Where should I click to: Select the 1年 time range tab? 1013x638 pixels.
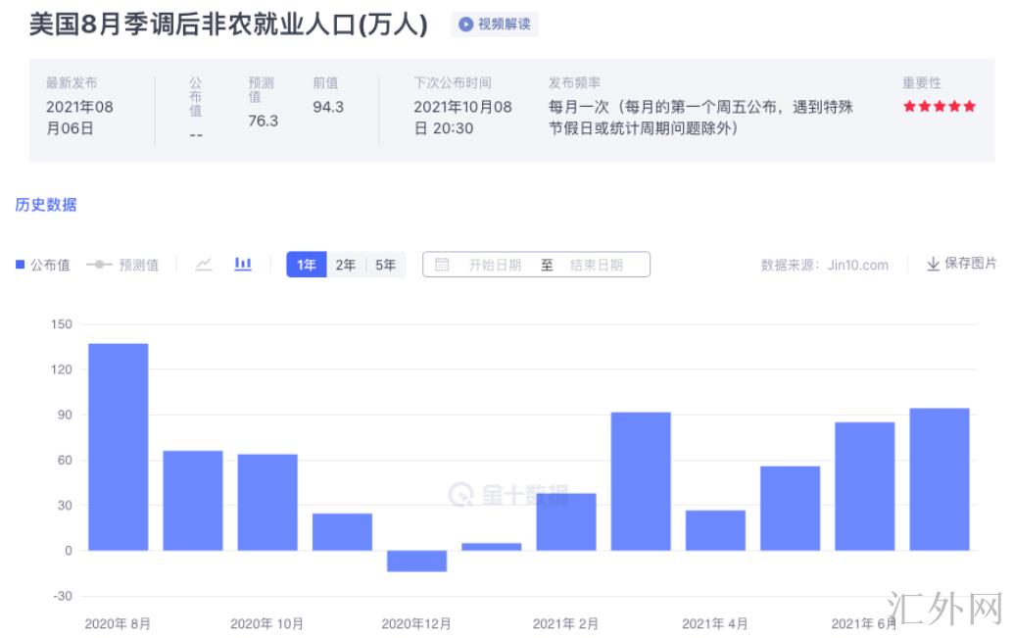[307, 265]
